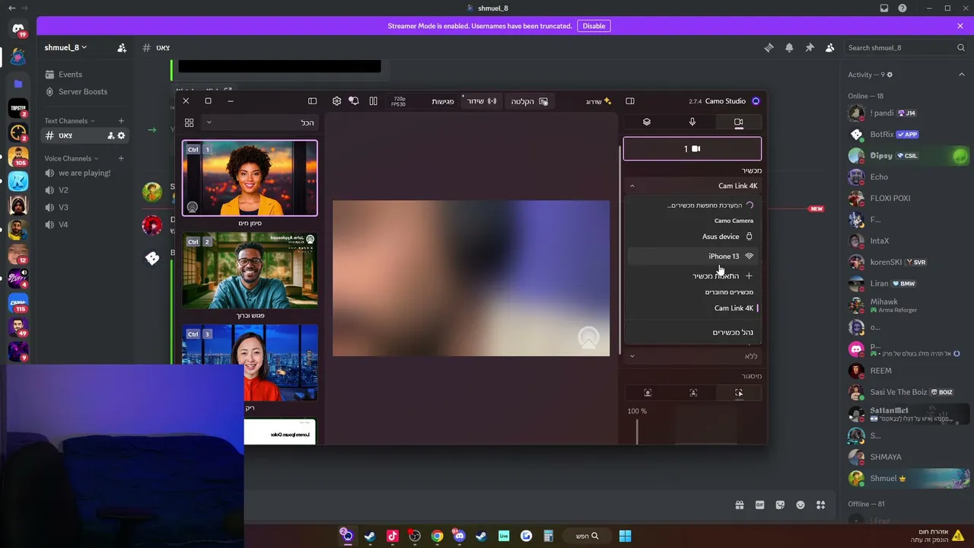Screen dimensions: 974x548
Task: Toggle the Camo right sidebar panel
Action: 630,101
